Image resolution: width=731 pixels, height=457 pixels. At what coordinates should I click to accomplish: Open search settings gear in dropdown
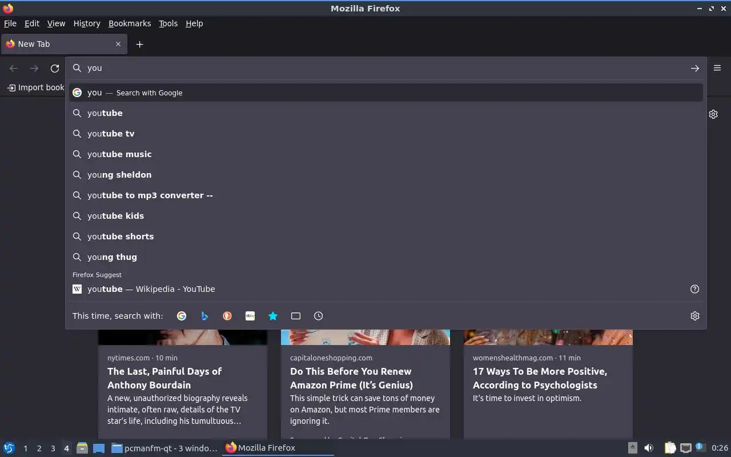pyautogui.click(x=694, y=316)
